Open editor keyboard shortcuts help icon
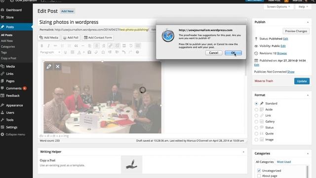The image size is (316, 178). point(137,52)
